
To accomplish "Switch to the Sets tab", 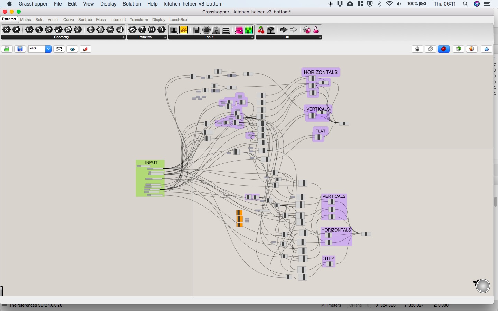I will point(39,20).
